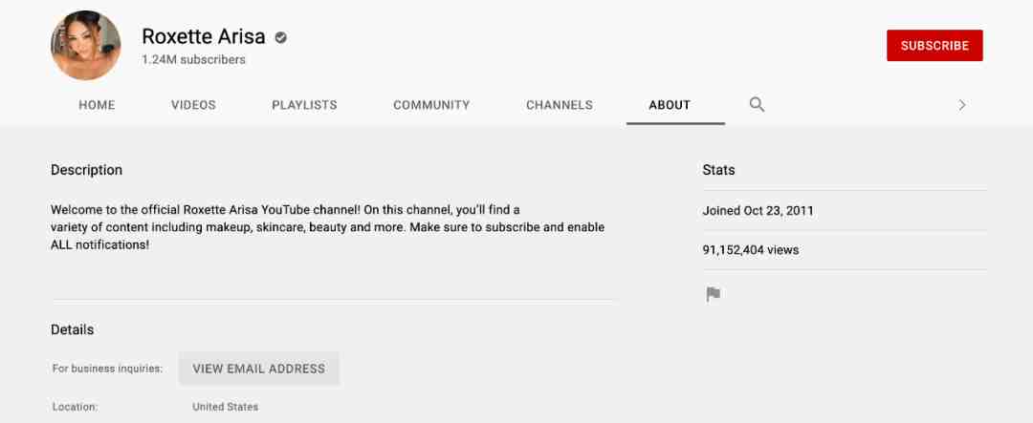Click the Joined Oct 23, 2011 stat
The height and width of the screenshot is (423, 1033).
(x=758, y=211)
